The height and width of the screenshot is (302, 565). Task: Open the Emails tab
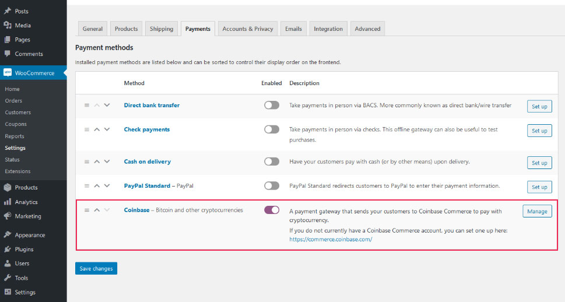pos(293,29)
